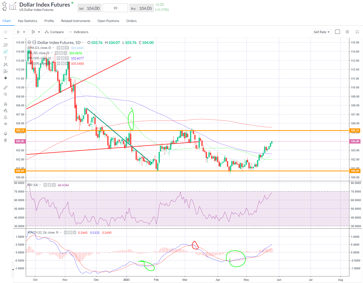Open the Fibonacci and pitchfork tools
This screenshot has width=363, height=283.
click(6, 45)
